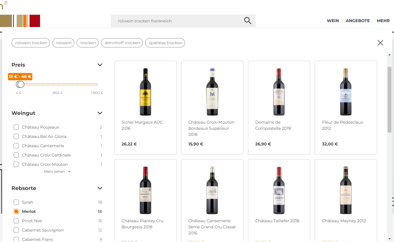394x242 pixels.
Task: Open the Château Plantey bottle image
Action: [145, 190]
